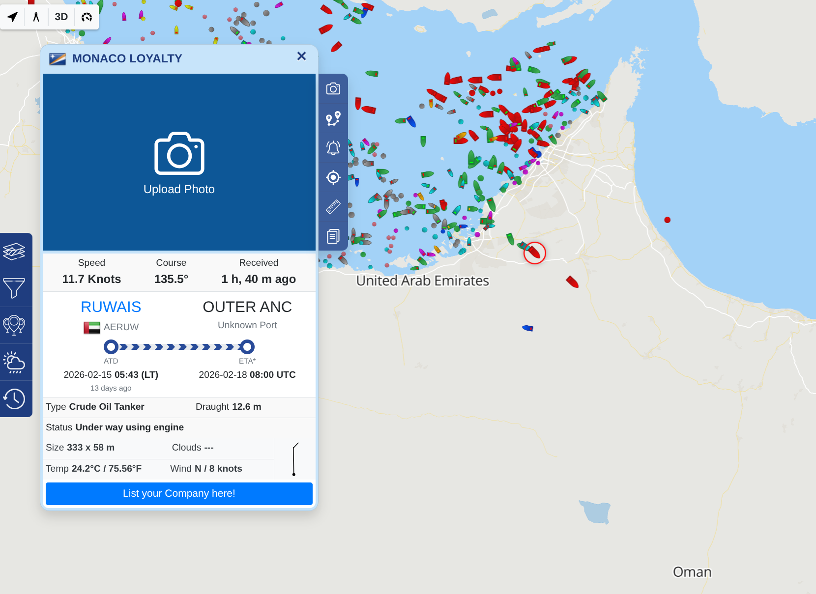Close the MONACO LOYALTY vessel panel
The width and height of the screenshot is (816, 594).
click(302, 56)
